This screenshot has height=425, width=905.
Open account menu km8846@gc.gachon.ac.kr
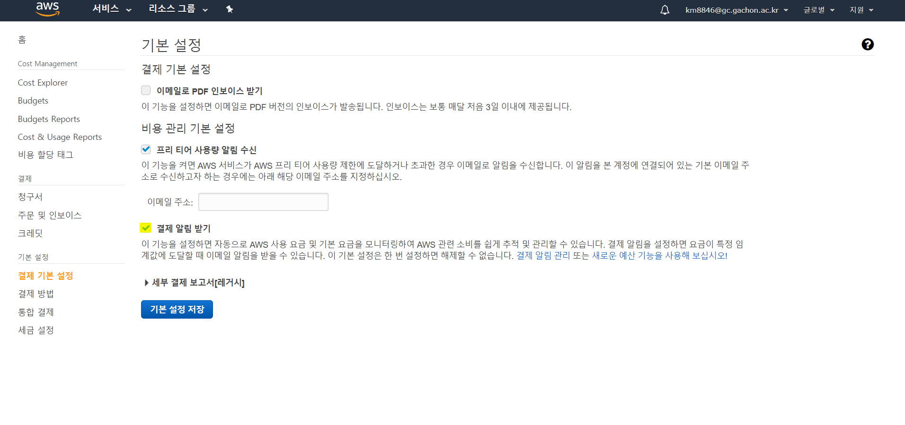click(x=736, y=10)
